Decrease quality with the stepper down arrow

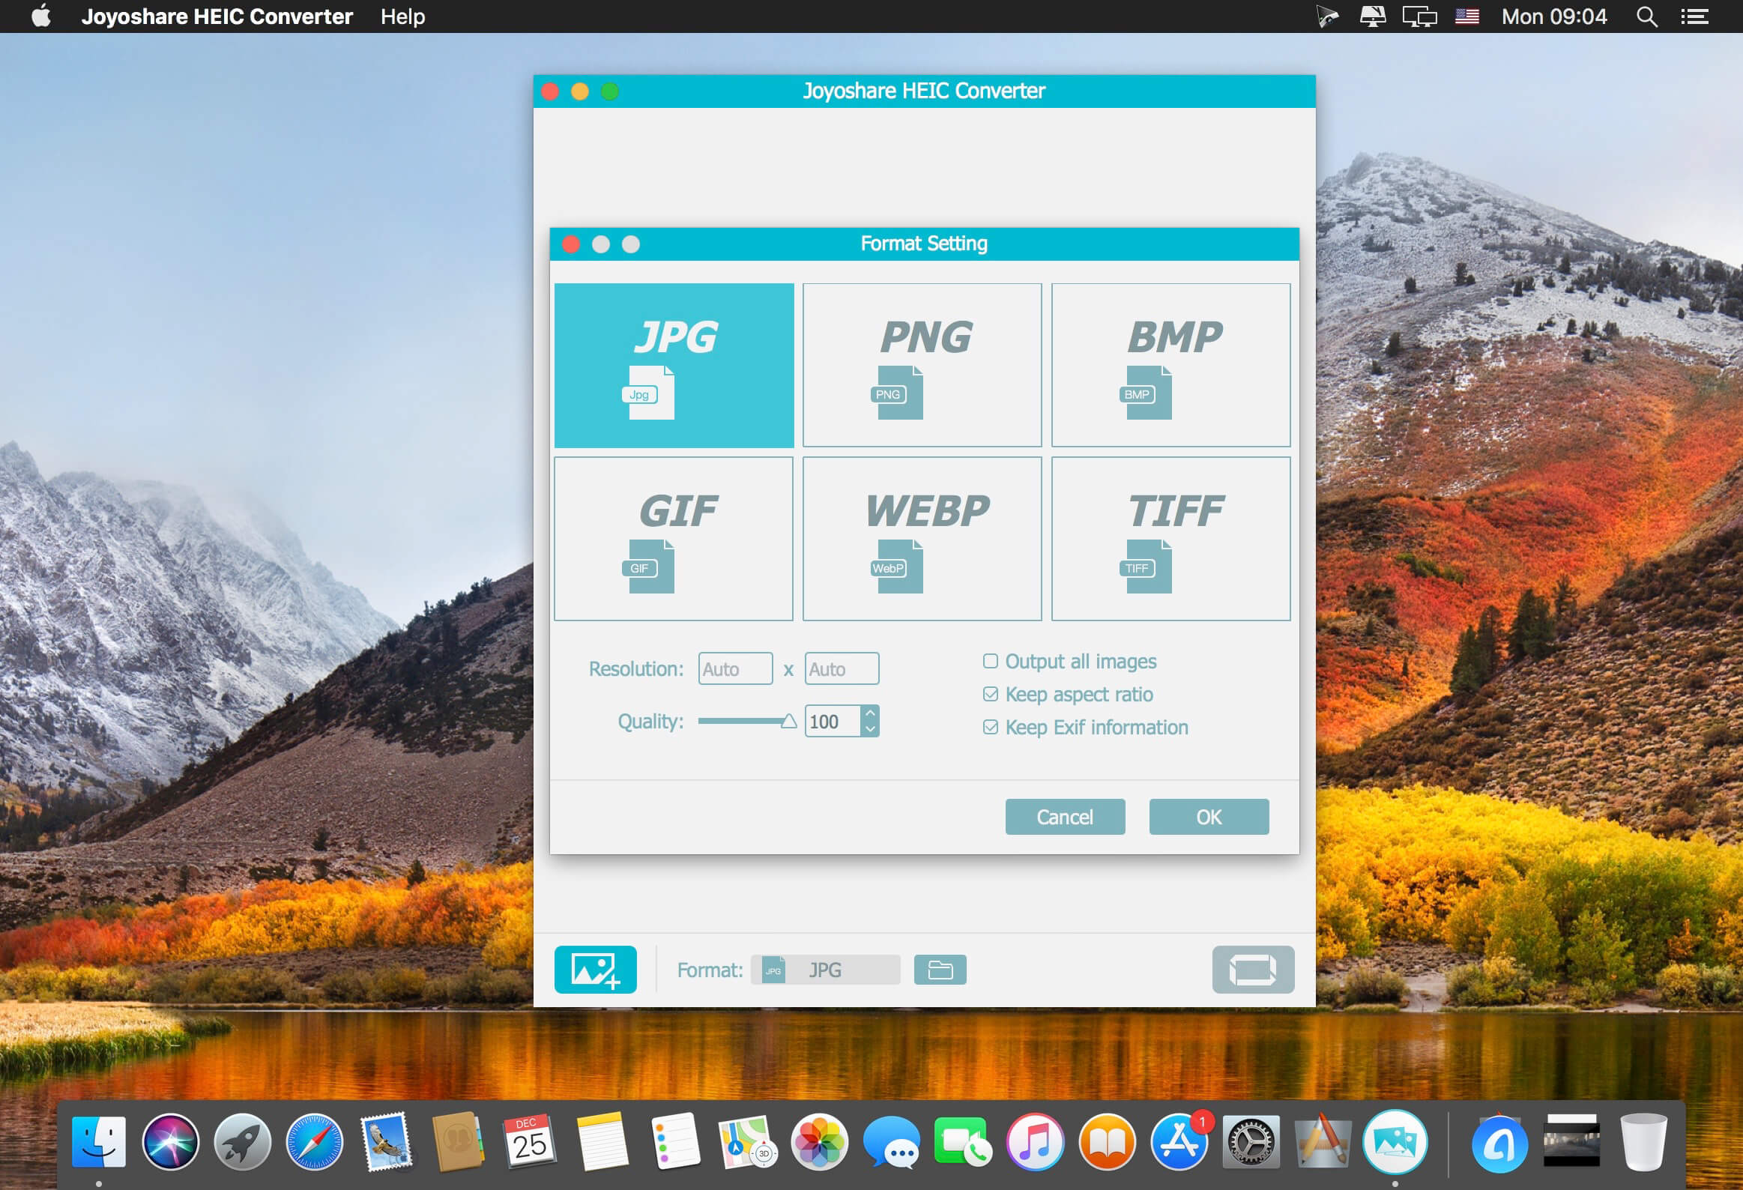coord(870,729)
